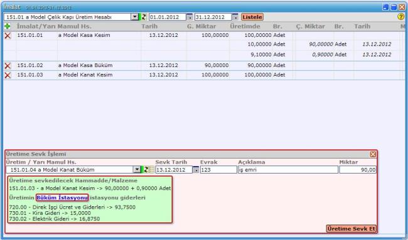Click the start date field 01.01.2012
Viewport: 408px width, 240px height.
click(x=168, y=17)
